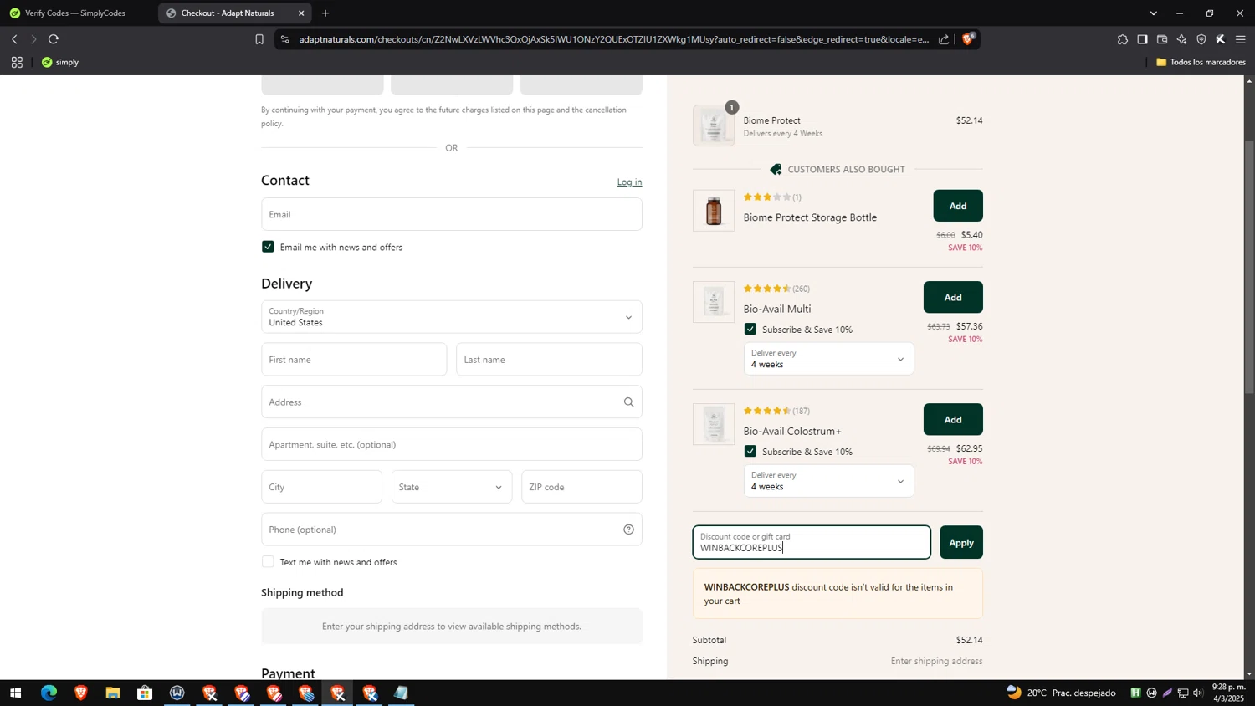Open Brave Wallet icon
Screen dimensions: 1255x706
(1162, 39)
